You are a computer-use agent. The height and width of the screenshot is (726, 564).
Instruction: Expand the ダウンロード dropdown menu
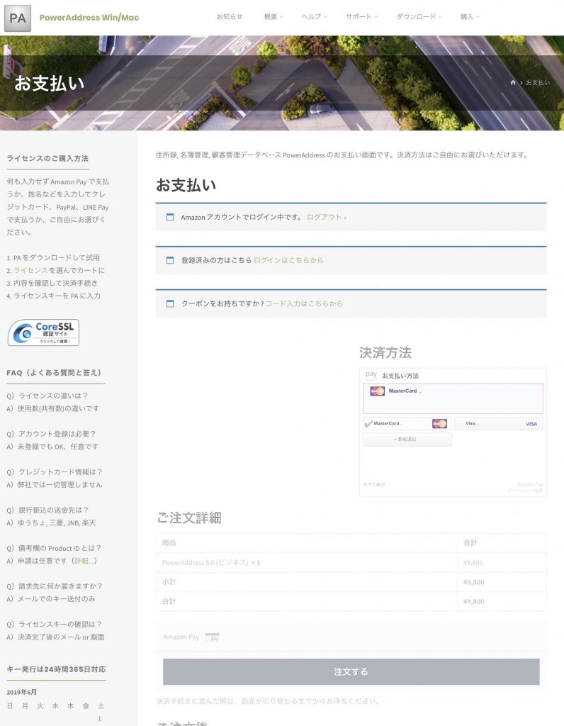[x=419, y=17]
